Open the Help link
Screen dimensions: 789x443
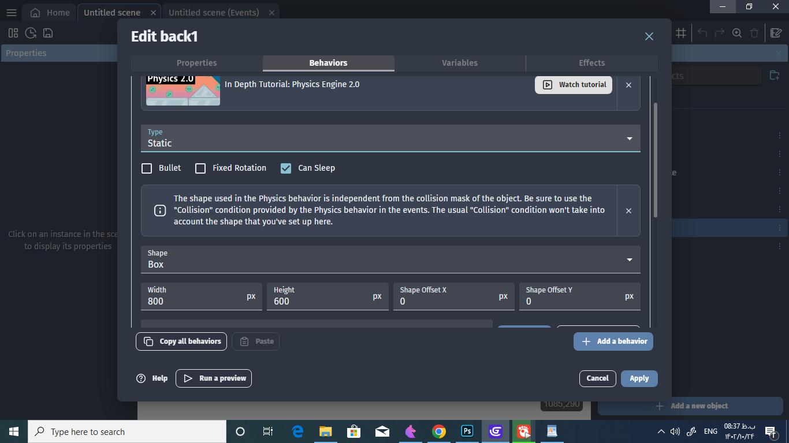152,378
